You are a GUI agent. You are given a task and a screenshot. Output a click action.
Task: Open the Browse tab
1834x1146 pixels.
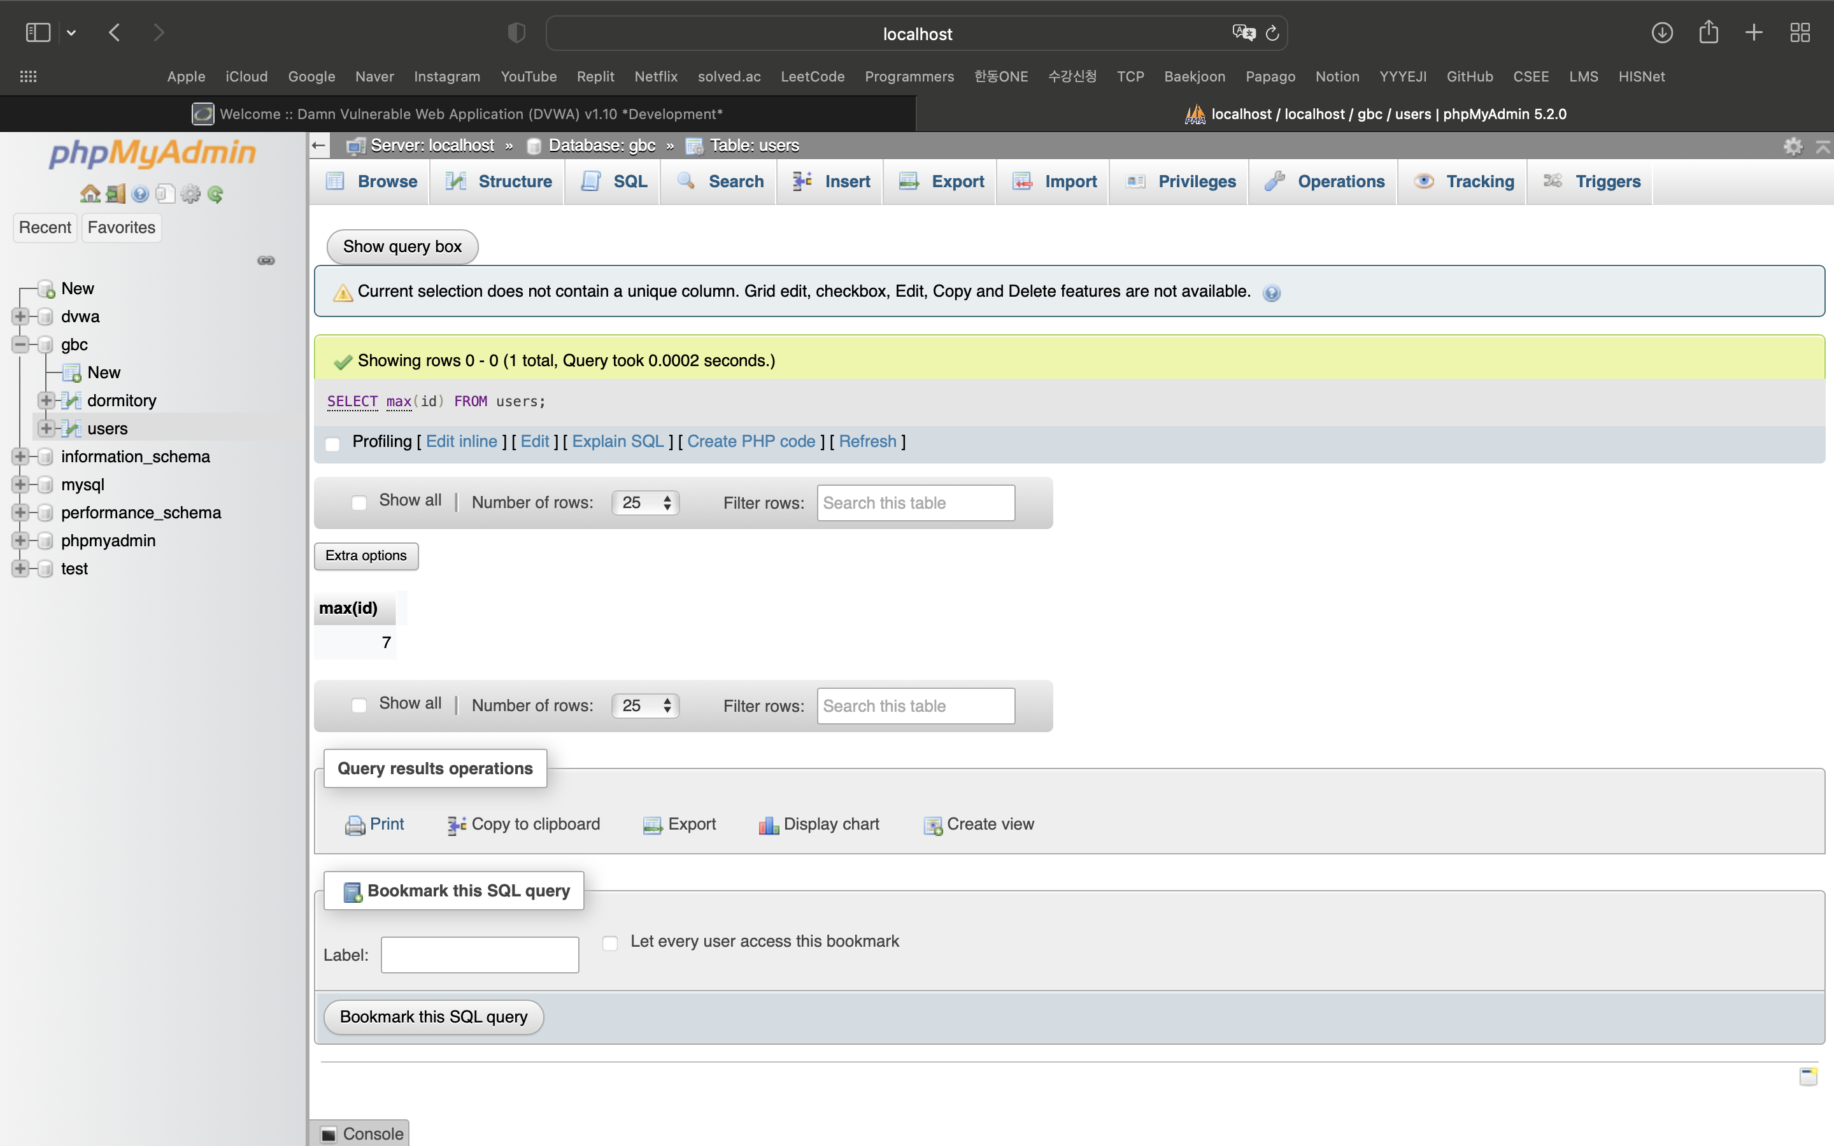pyautogui.click(x=371, y=182)
